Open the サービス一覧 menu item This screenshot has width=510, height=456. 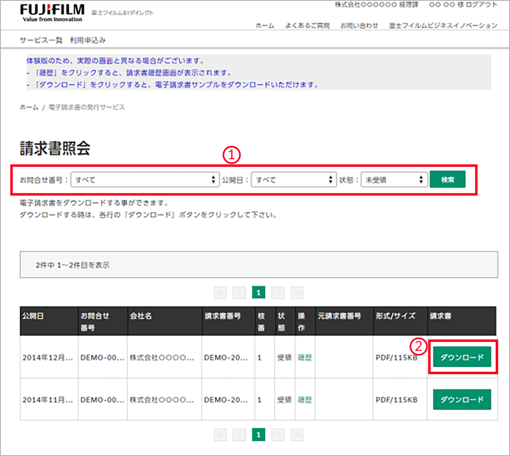tap(41, 40)
